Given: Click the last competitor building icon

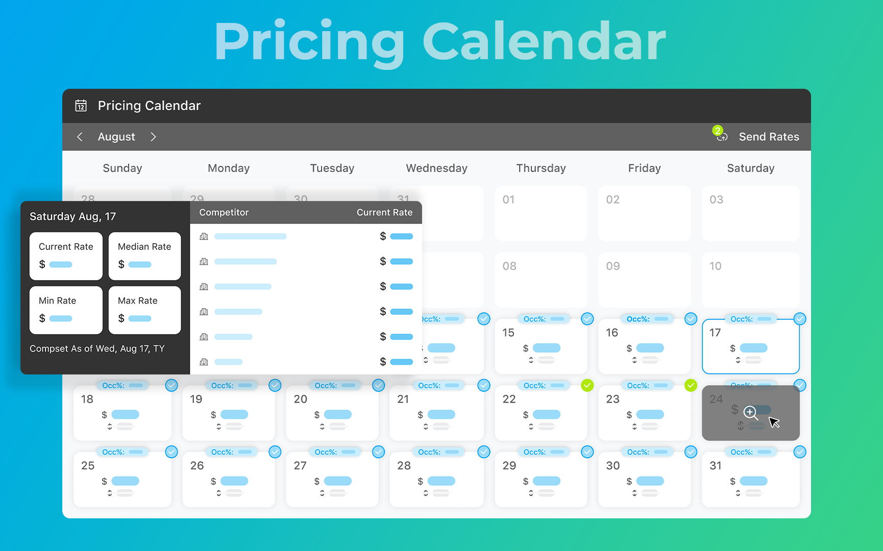Looking at the screenshot, I should 204,362.
